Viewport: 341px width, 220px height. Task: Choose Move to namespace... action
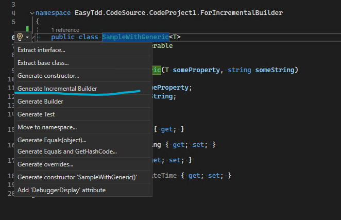pos(82,127)
